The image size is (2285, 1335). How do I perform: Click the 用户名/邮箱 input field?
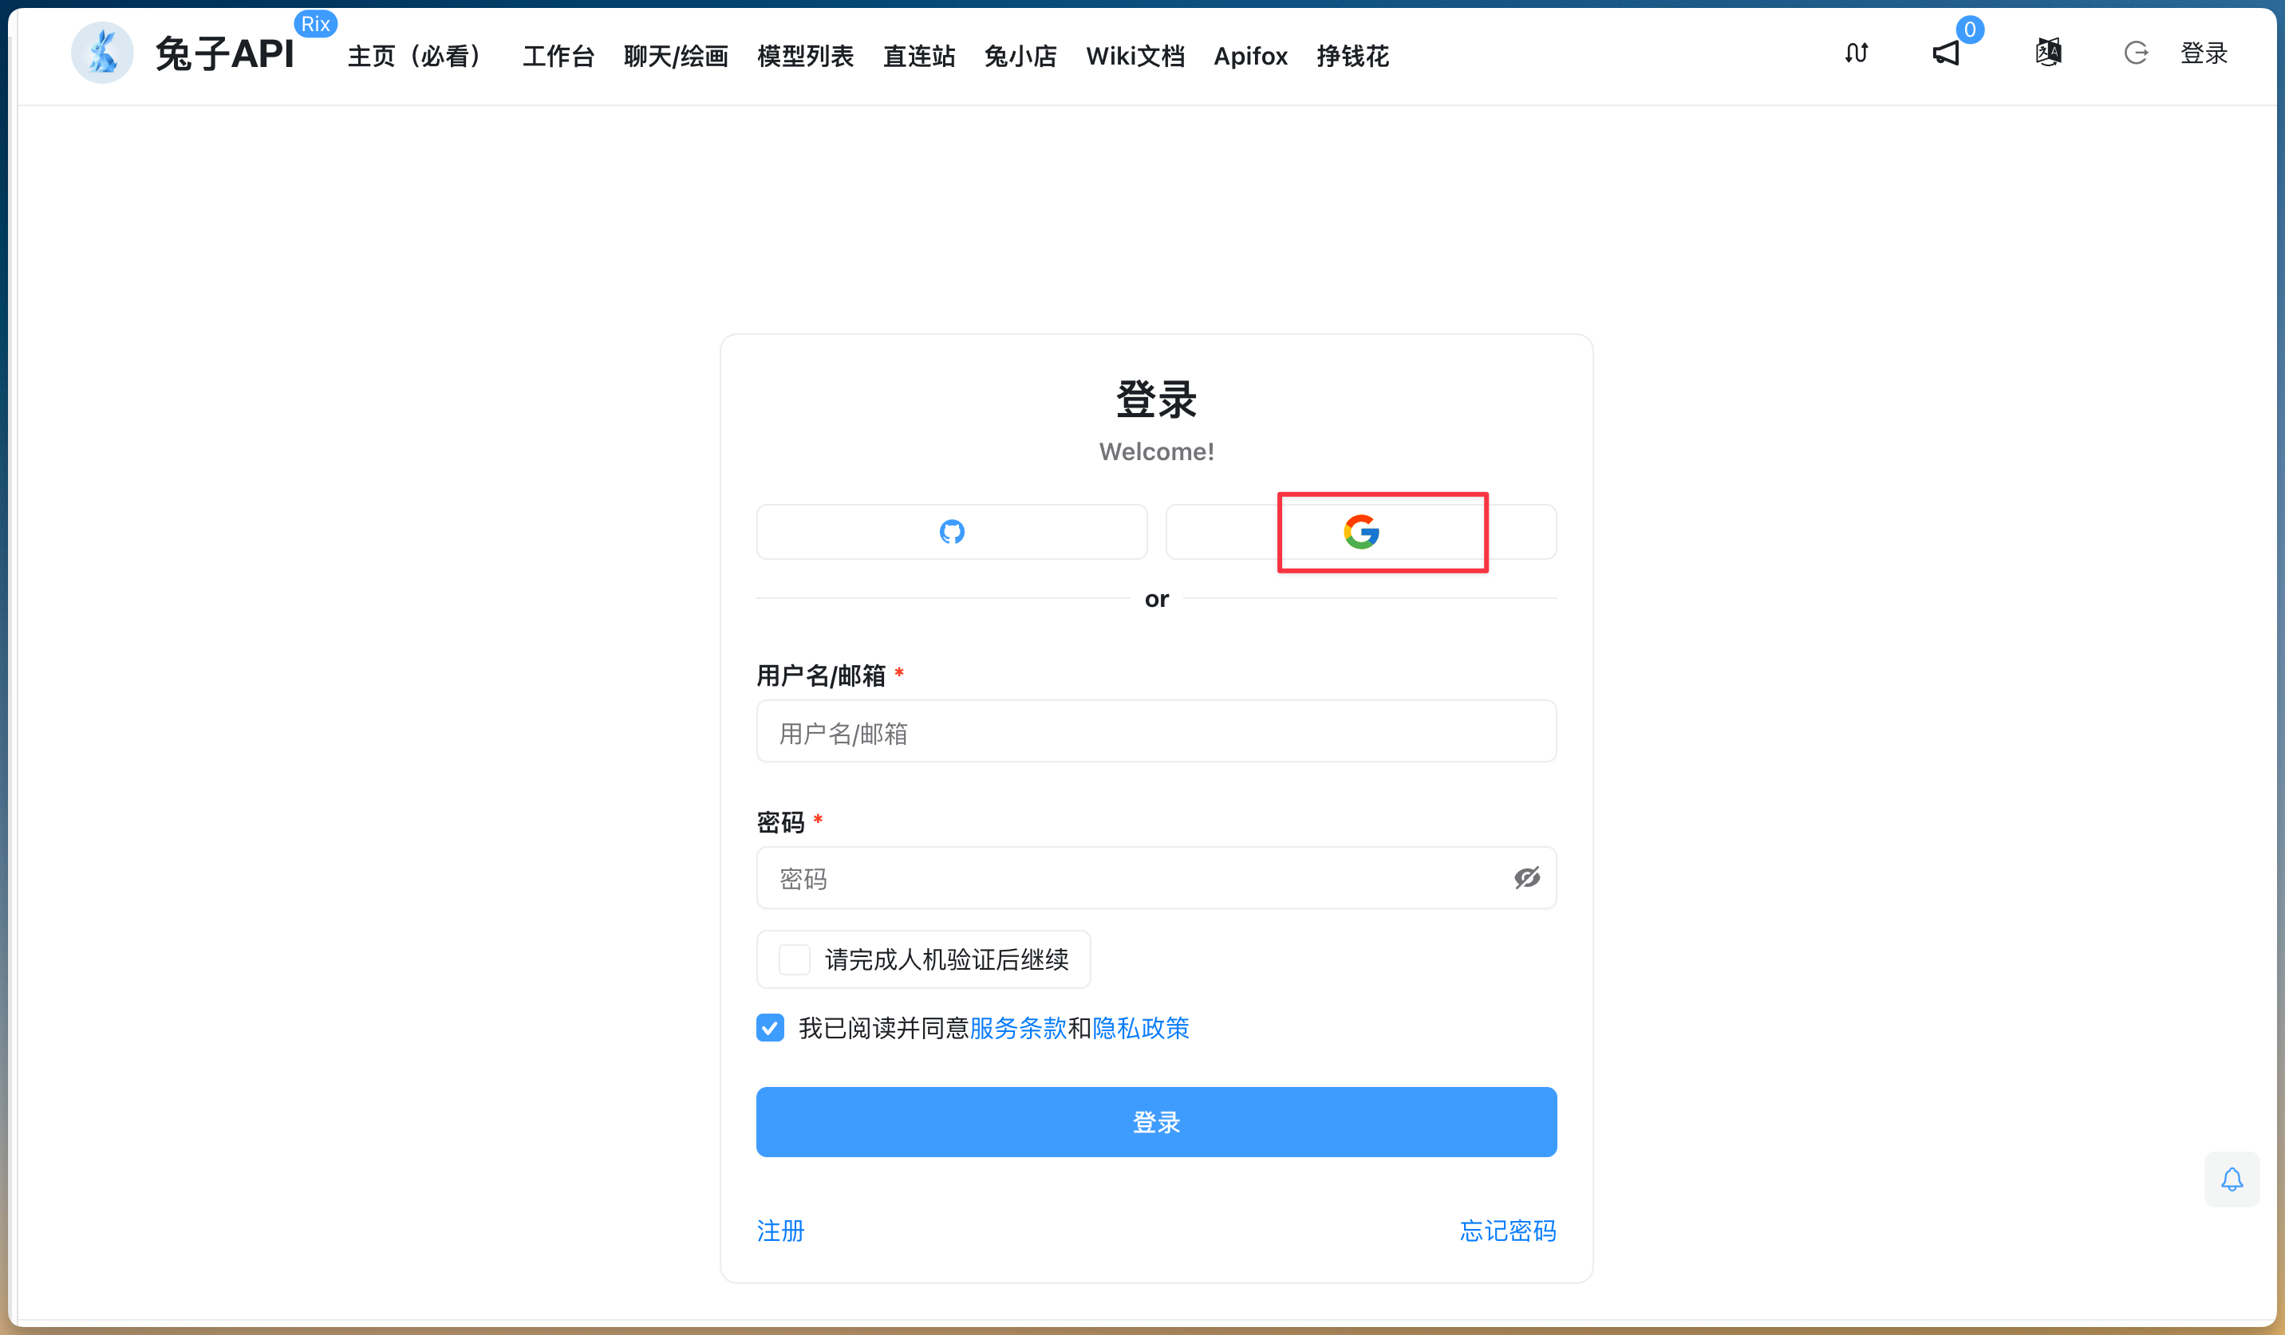coord(1156,732)
